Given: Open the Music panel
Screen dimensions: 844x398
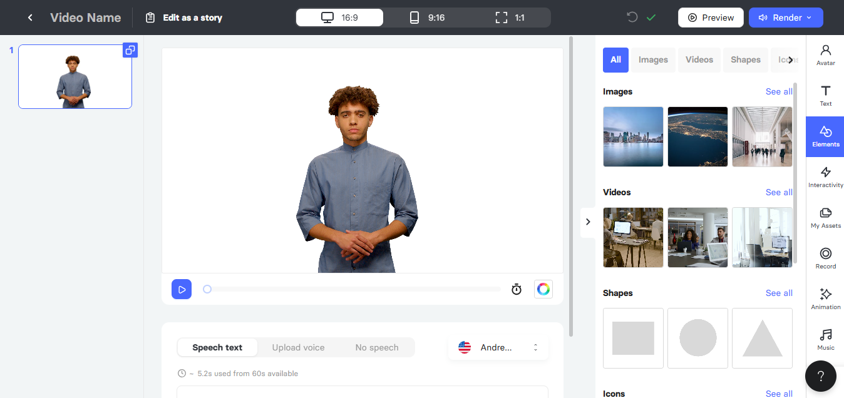Looking at the screenshot, I should pyautogui.click(x=825, y=340).
